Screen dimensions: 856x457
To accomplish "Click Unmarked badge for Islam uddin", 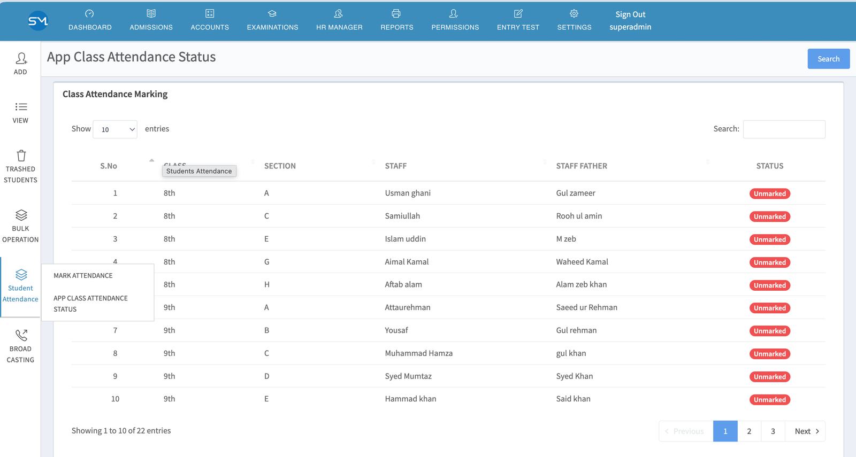I will coord(770,240).
